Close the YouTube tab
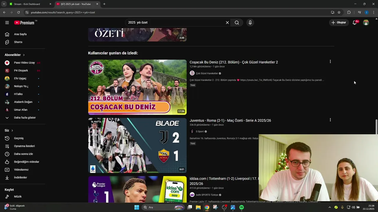Screen dimensions: 378x212 (x=97, y=4)
